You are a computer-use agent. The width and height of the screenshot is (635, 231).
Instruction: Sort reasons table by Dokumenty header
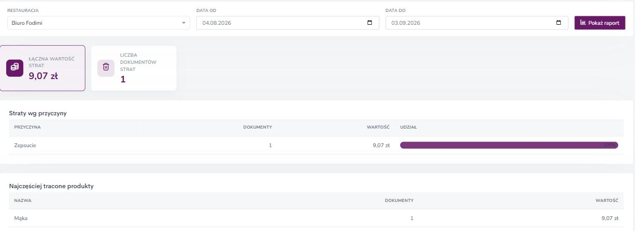(x=258, y=127)
